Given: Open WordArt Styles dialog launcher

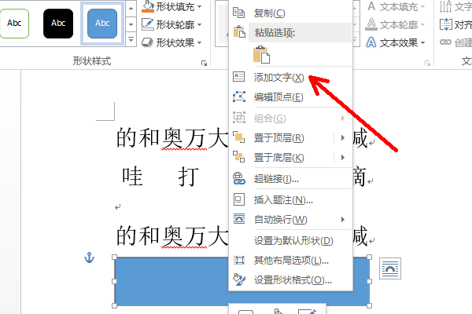Looking at the screenshot, I should pyautogui.click(x=427, y=63).
